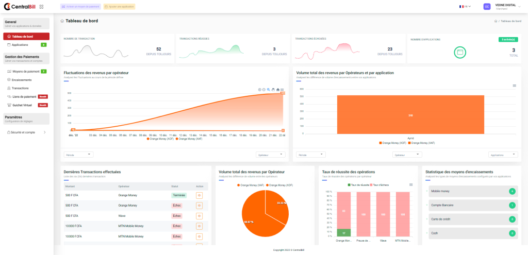This screenshot has height=255, width=528.
Task: Open the Compte Bancaire statistic row
Action: pyautogui.click(x=473, y=205)
